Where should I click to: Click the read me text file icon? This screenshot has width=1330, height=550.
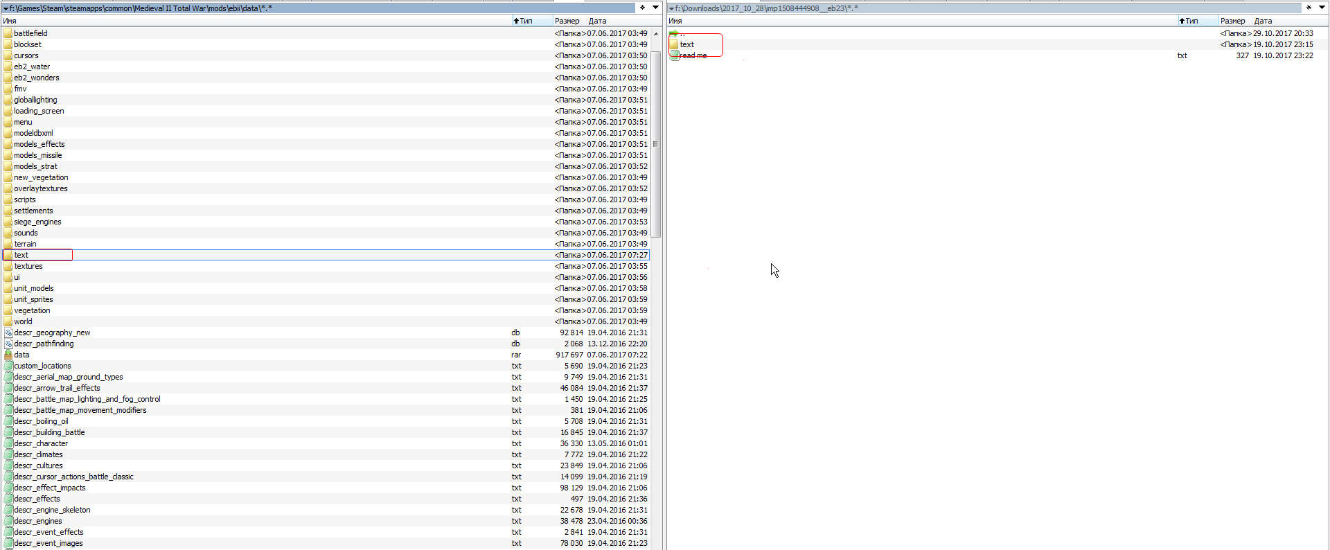674,55
